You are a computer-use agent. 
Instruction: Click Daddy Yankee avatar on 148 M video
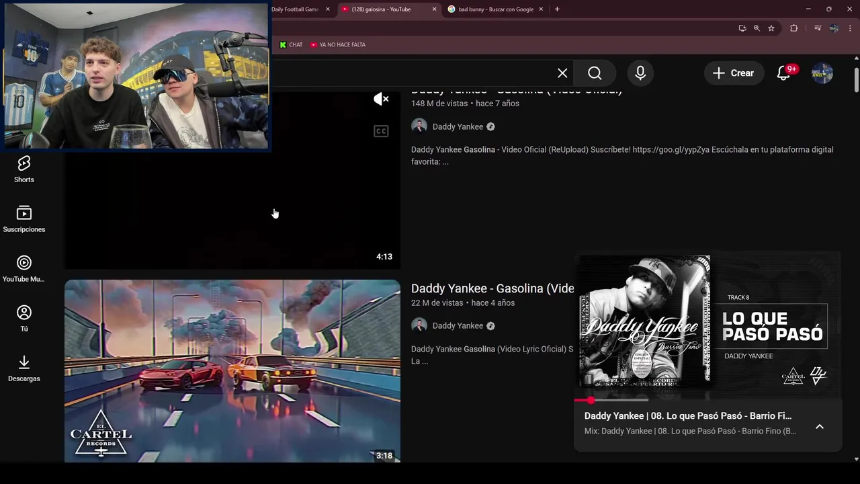(x=419, y=126)
